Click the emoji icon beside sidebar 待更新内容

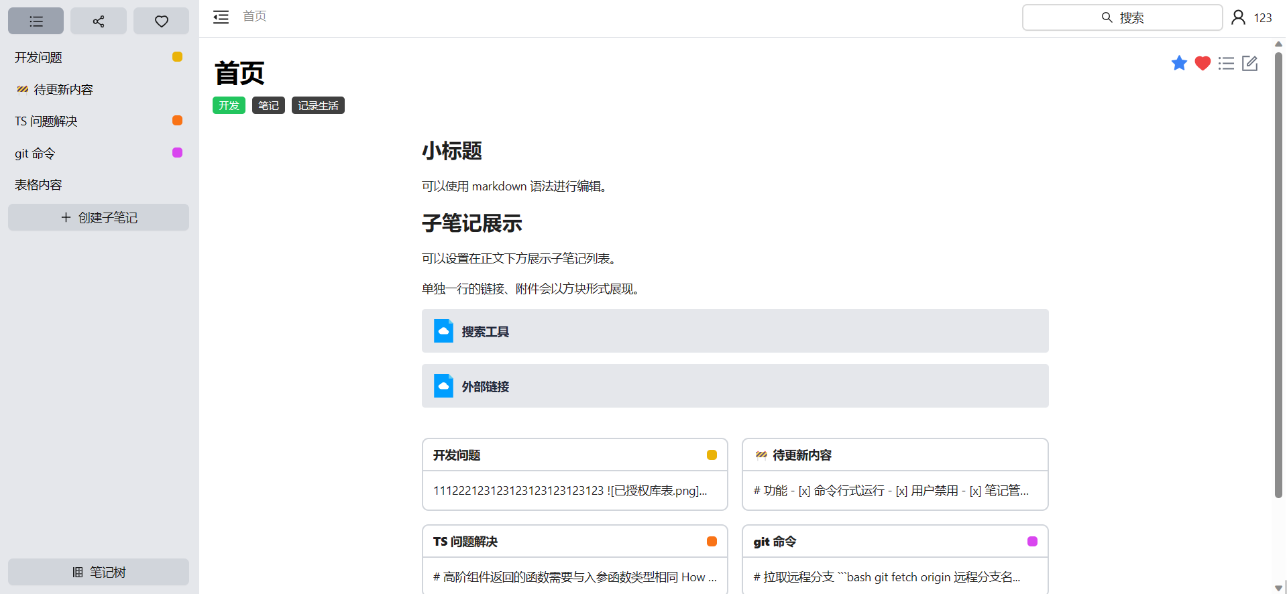pyautogui.click(x=22, y=89)
